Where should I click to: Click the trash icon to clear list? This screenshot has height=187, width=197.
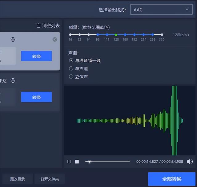38,25
